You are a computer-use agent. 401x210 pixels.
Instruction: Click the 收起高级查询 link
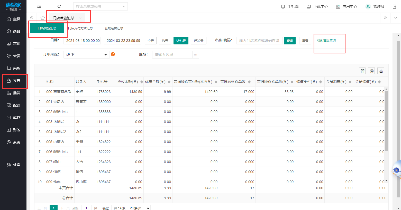326,41
